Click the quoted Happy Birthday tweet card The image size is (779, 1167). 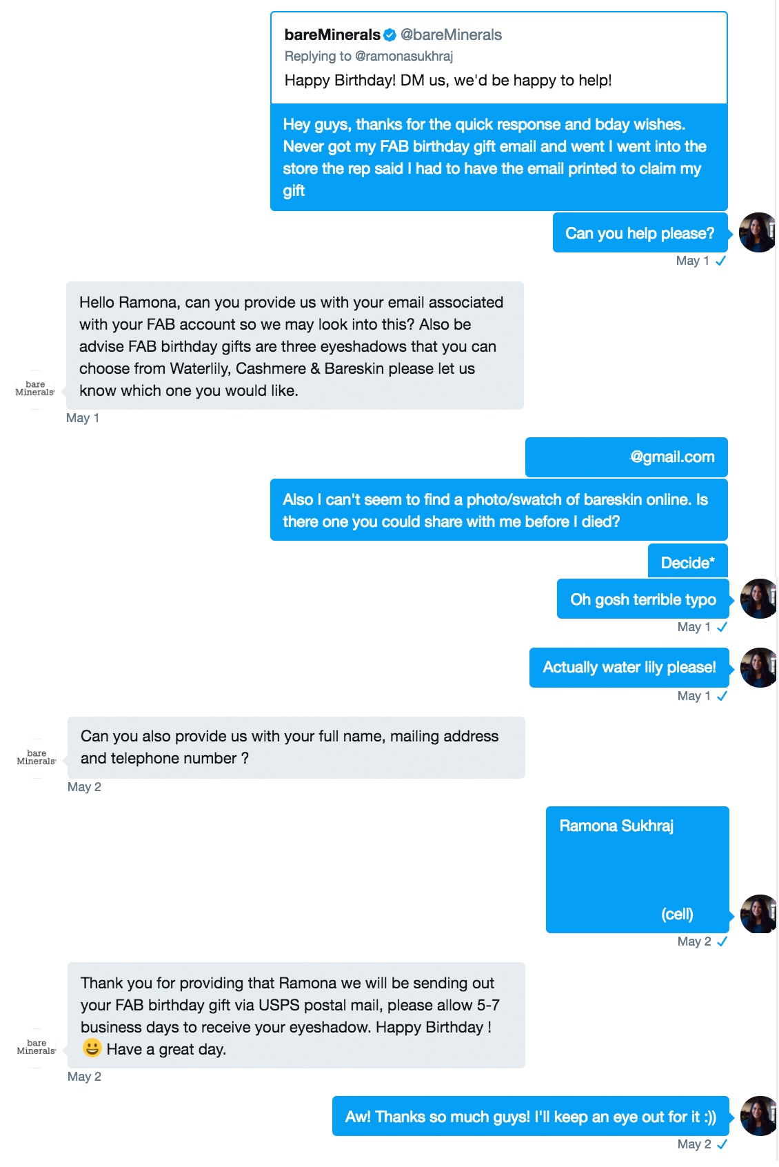(x=499, y=58)
